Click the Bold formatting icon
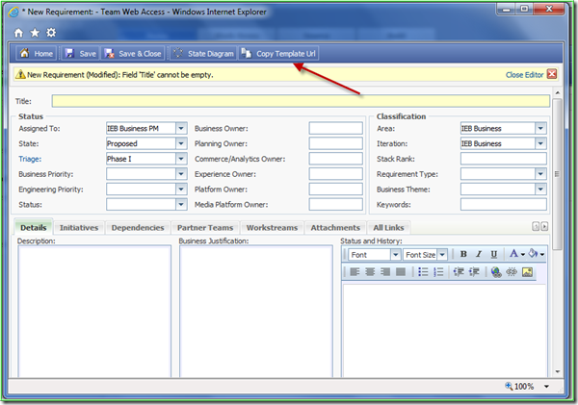578x405 pixels. click(463, 254)
